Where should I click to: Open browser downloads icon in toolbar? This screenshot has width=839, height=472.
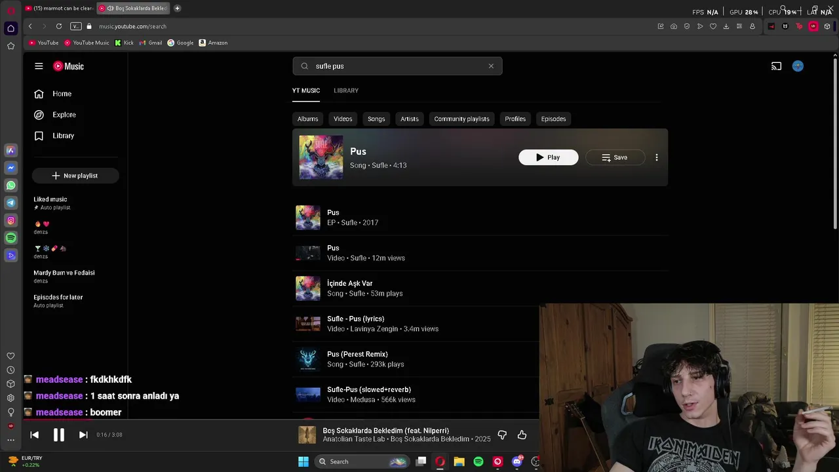726,26
